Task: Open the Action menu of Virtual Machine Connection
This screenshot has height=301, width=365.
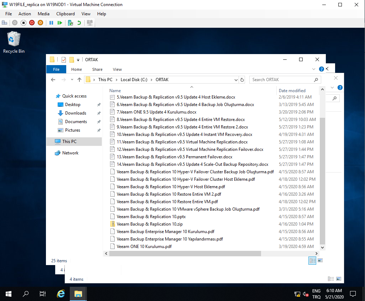Action: (x=25, y=14)
